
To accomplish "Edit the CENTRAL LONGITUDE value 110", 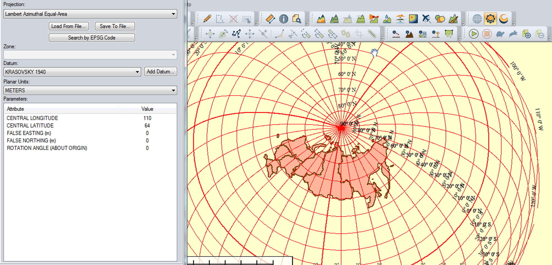I will click(x=147, y=118).
